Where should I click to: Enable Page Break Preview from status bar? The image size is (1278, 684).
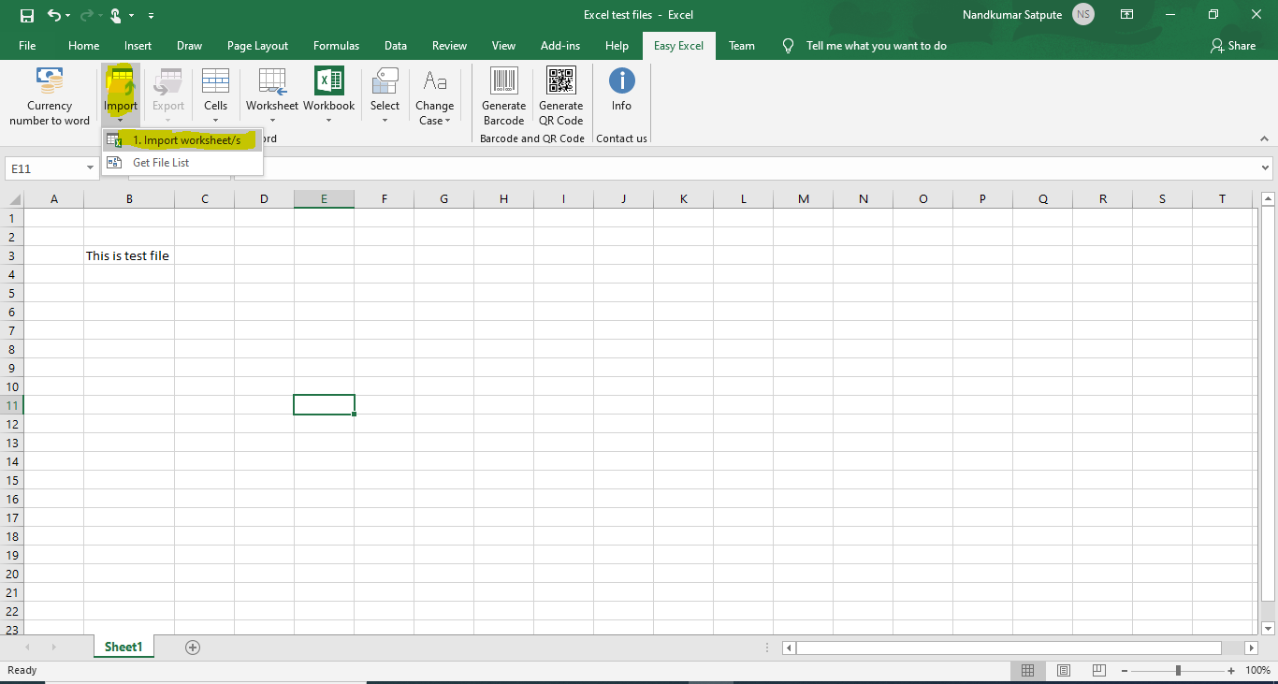pyautogui.click(x=1096, y=670)
